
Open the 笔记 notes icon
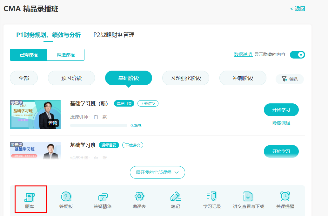click(x=175, y=197)
